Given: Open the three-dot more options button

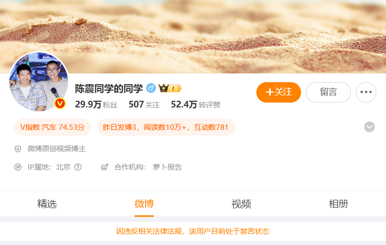Looking at the screenshot, I should (x=366, y=92).
